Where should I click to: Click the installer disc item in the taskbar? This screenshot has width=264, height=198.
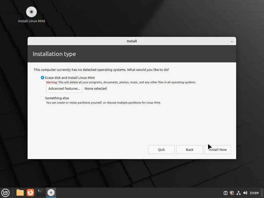click(x=51, y=193)
